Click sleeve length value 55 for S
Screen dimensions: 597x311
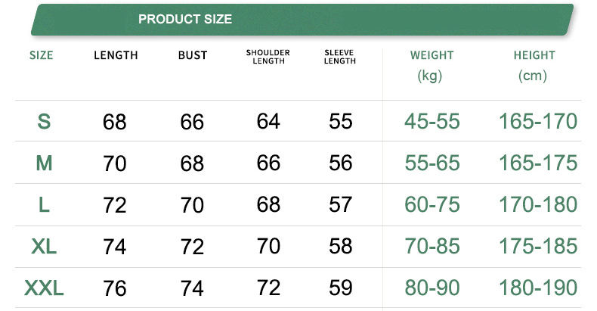(x=341, y=121)
